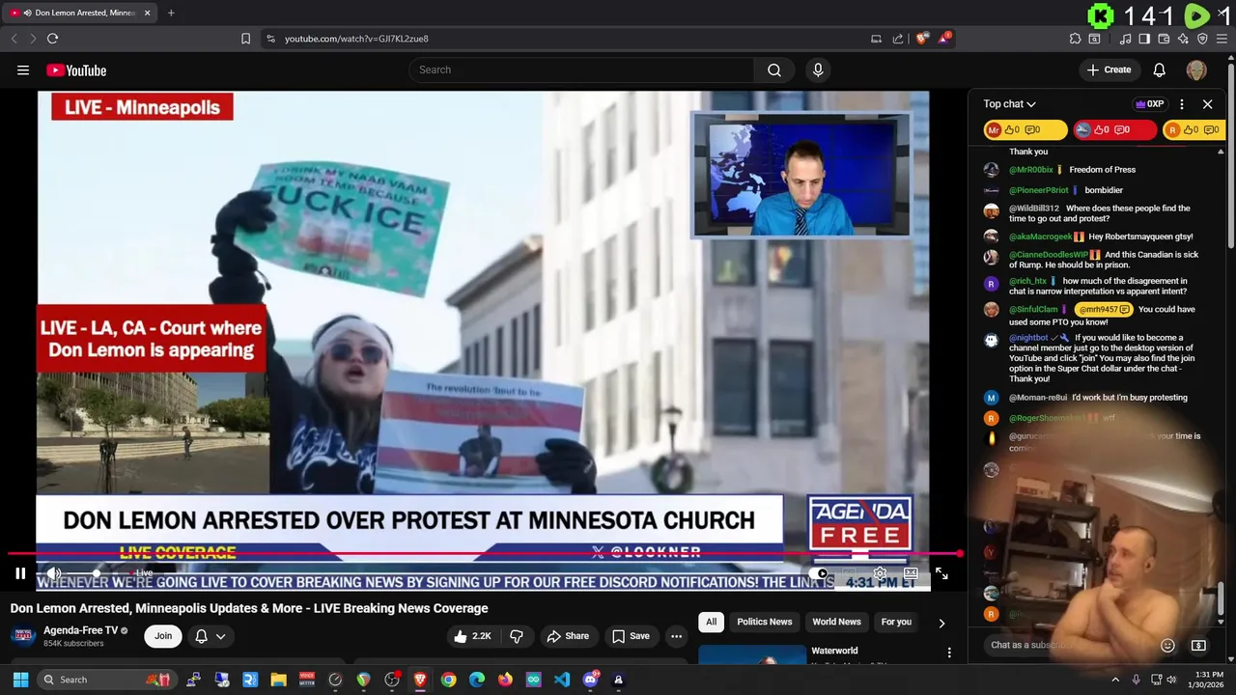Screen dimensions: 1236x695
Task: Start voice search with microphone icon
Action: [818, 69]
